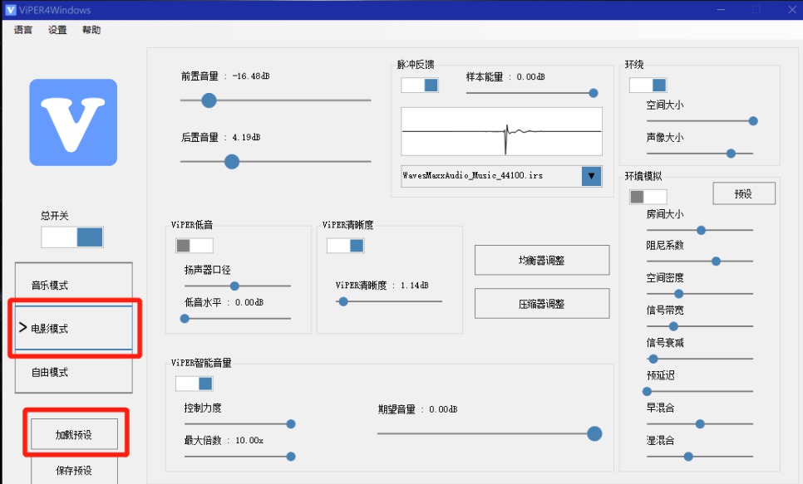Click the 阻尼系数 slider handle
The width and height of the screenshot is (803, 484).
(x=717, y=262)
